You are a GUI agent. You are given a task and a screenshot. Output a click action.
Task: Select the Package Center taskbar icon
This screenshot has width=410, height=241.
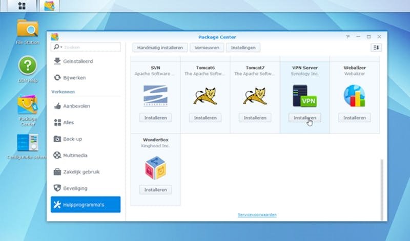[49, 6]
